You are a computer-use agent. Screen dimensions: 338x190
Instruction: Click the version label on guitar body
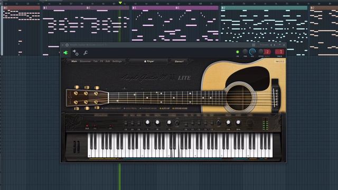pos(280,61)
